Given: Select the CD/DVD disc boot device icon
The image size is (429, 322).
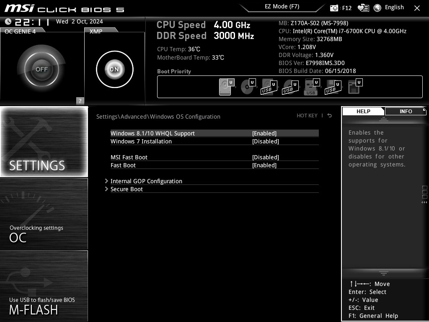Looking at the screenshot, I should pos(248,87).
